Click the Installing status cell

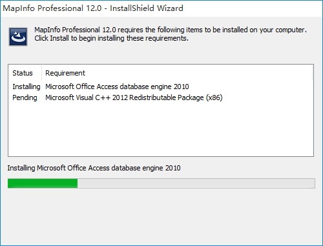(x=26, y=87)
